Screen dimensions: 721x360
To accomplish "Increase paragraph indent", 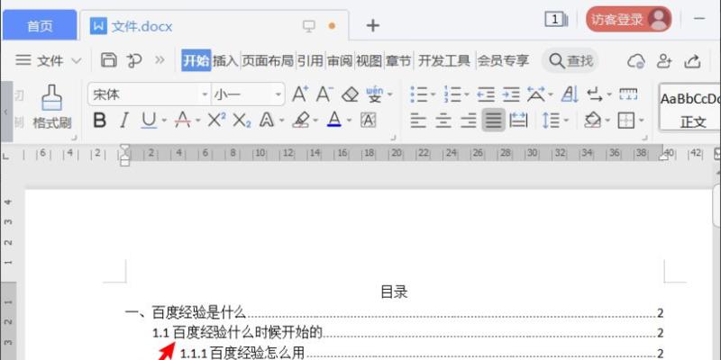I will tap(511, 94).
